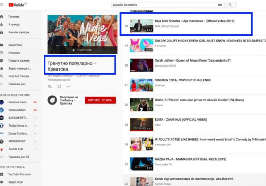
Task: Open the three-dot playlist options menu
Action: pyautogui.click(x=69, y=86)
